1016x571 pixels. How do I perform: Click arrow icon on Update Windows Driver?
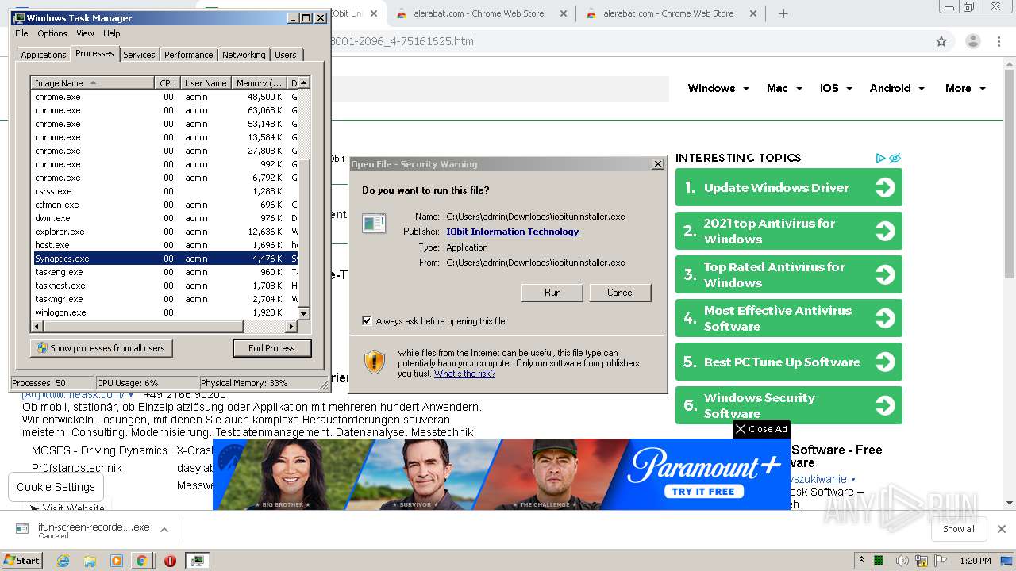pyautogui.click(x=885, y=187)
